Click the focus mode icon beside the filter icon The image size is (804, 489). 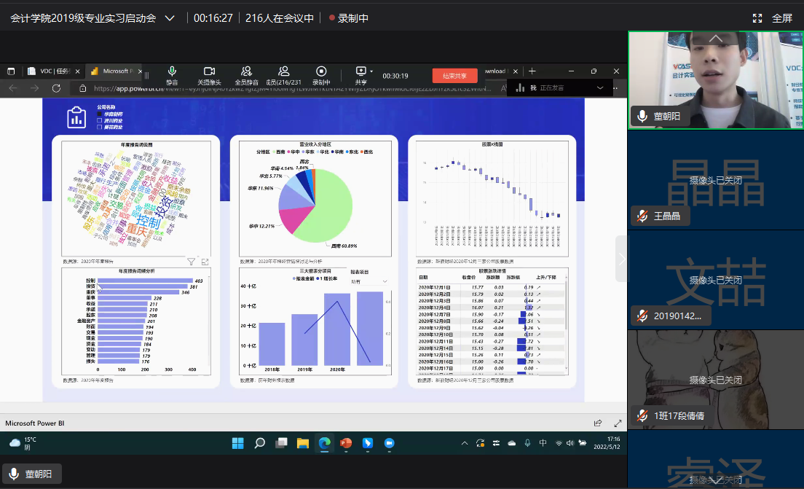click(x=205, y=261)
